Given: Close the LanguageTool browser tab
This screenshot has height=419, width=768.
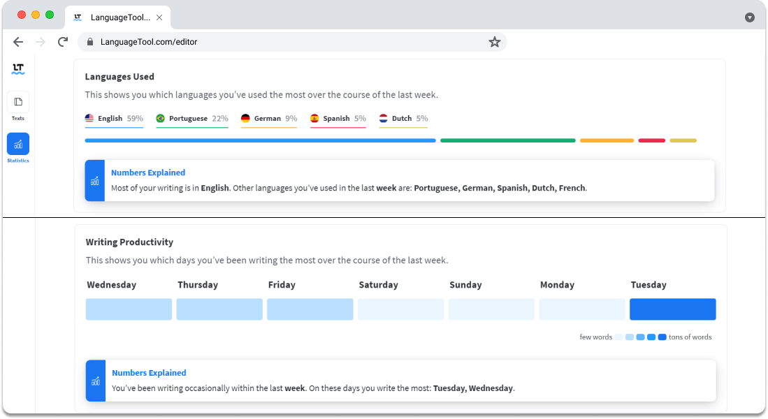Looking at the screenshot, I should click(159, 17).
